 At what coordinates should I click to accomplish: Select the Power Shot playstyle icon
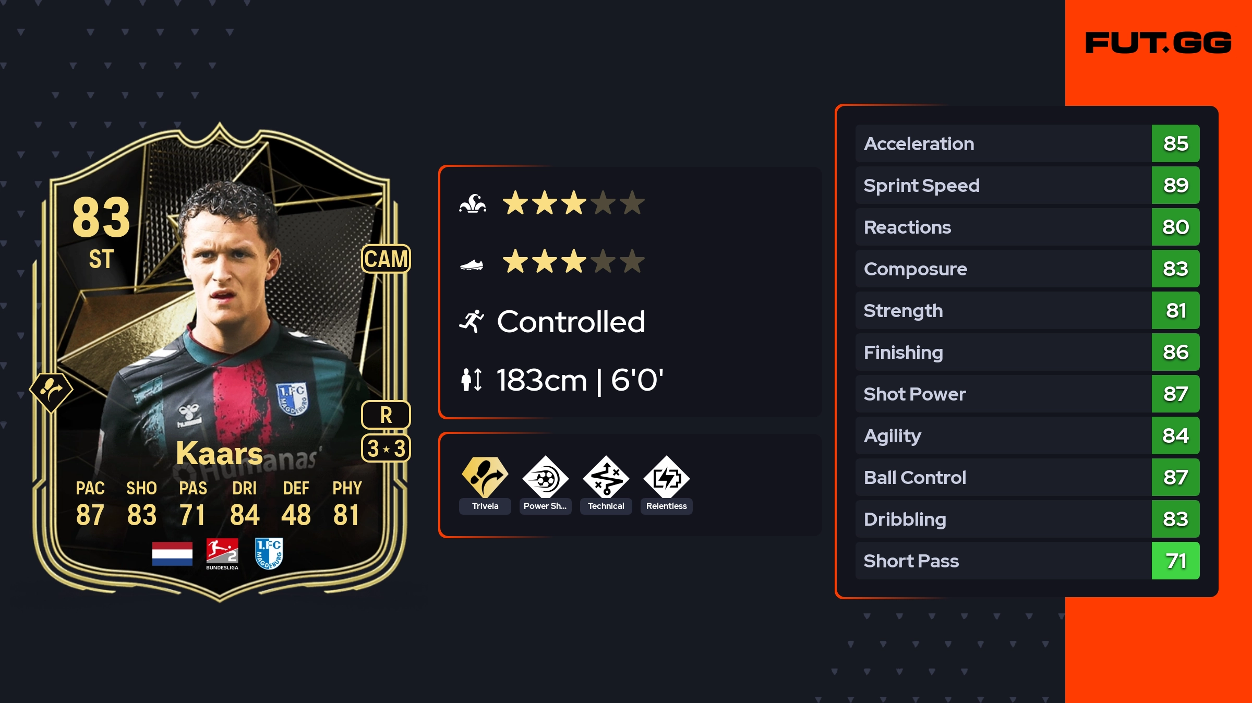click(545, 477)
